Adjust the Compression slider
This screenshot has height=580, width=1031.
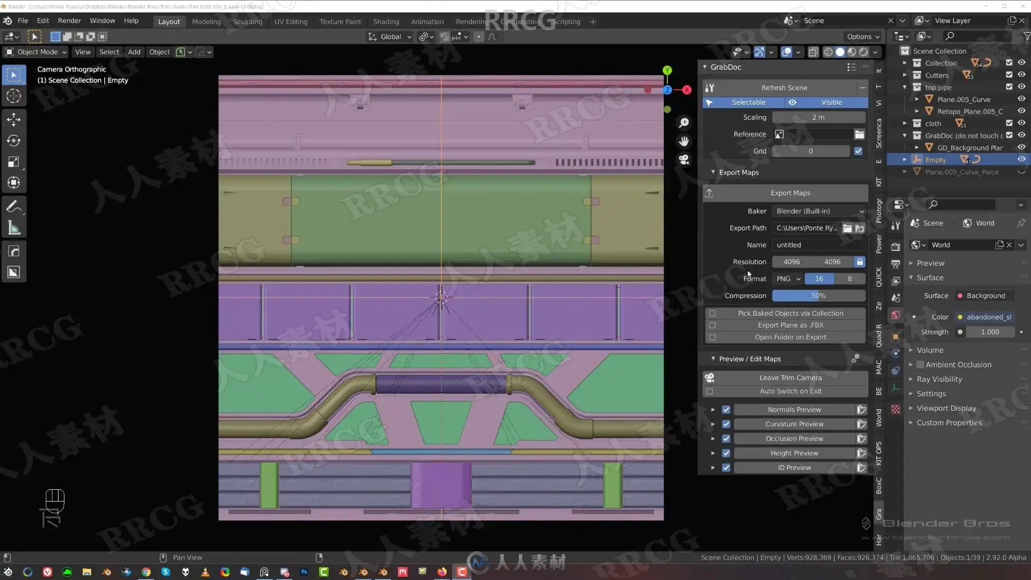click(818, 296)
